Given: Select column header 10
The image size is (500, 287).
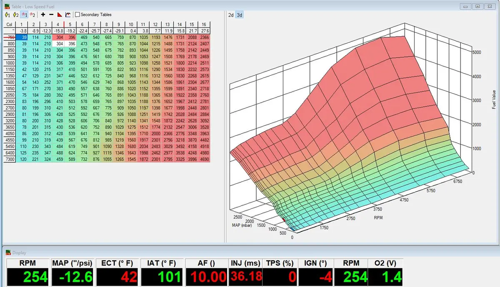Looking at the screenshot, I should (131, 25).
